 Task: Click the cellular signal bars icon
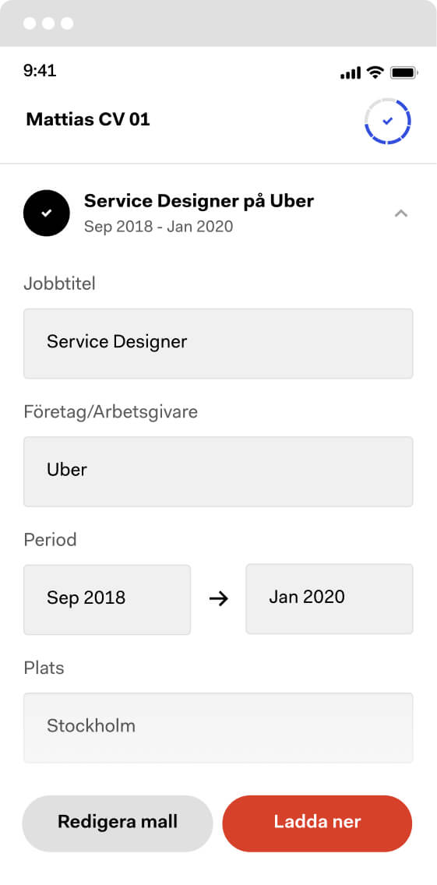350,72
